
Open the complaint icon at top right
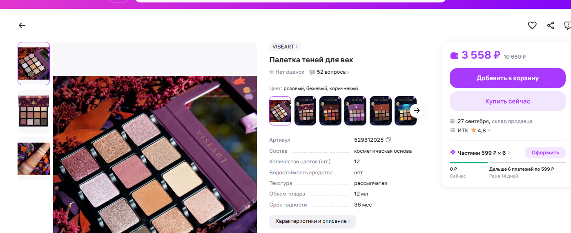(x=567, y=25)
